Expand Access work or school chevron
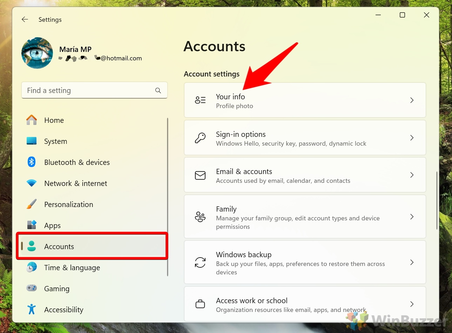Image resolution: width=452 pixels, height=333 pixels. pyautogui.click(x=412, y=304)
